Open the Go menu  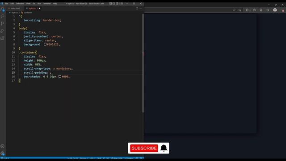(x=34, y=4)
